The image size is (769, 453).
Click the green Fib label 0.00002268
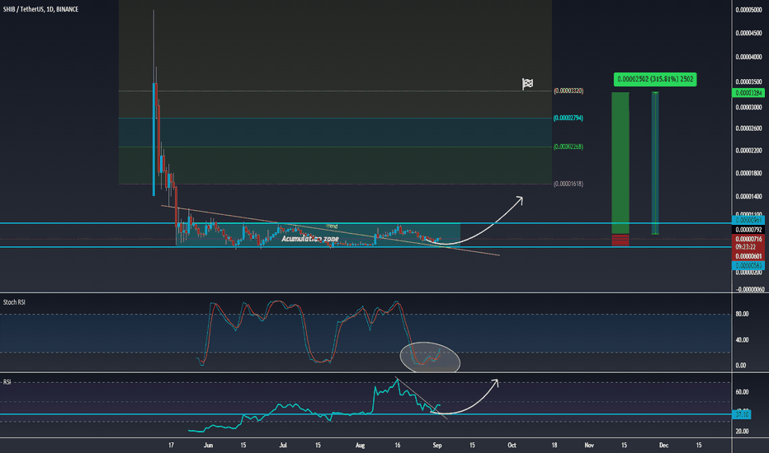[568, 147]
